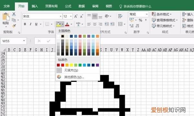The width and height of the screenshot is (194, 116).
Task: Click the Cut scissors icon
Action: [14, 14]
